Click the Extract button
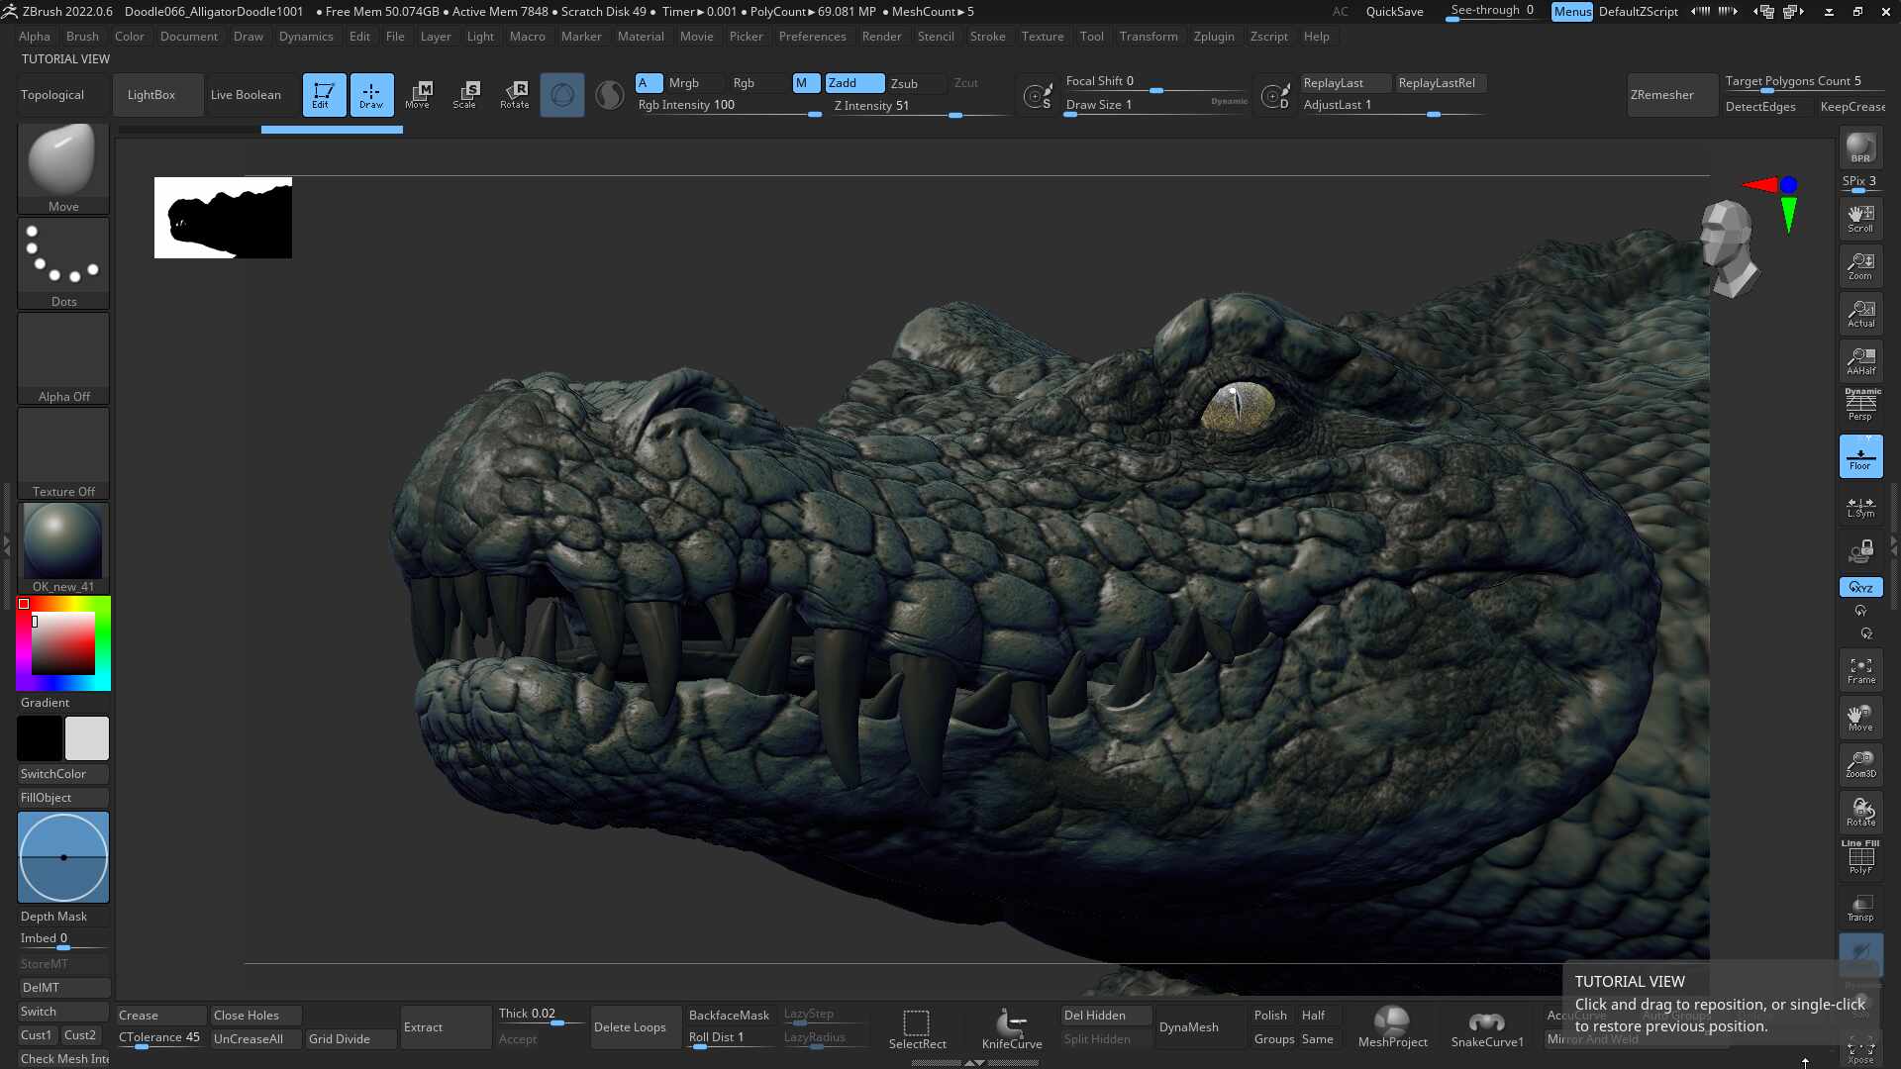The image size is (1901, 1069). tap(446, 1027)
